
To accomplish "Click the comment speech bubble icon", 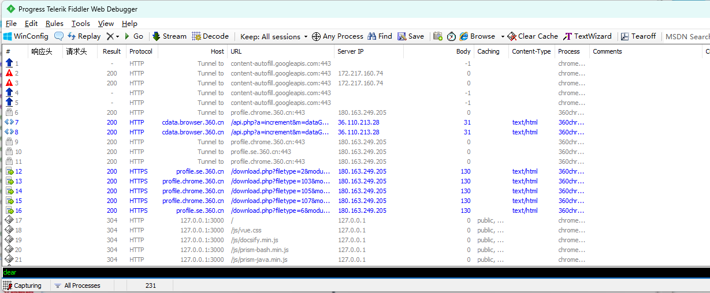I will (59, 36).
